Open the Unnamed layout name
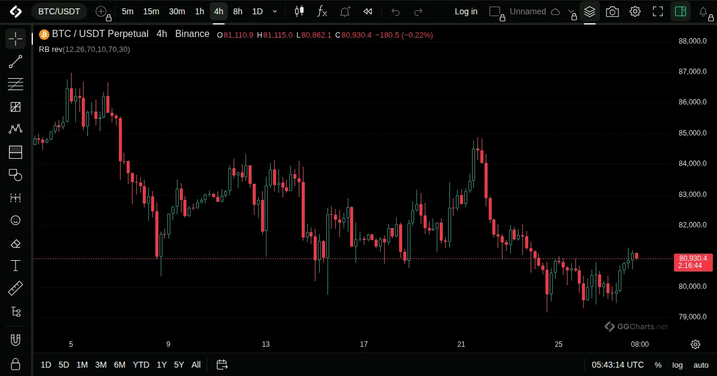This screenshot has height=376, width=717. (x=528, y=11)
